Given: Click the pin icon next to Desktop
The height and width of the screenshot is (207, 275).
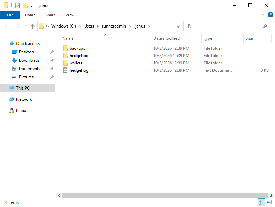Looking at the screenshot, I should tap(52, 52).
